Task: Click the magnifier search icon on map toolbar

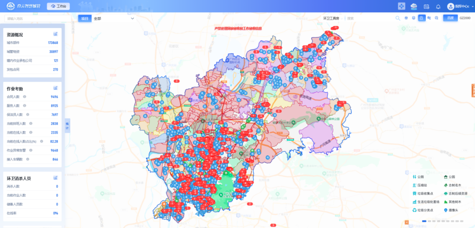Action: (398, 18)
